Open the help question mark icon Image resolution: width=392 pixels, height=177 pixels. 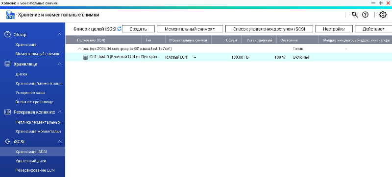coord(365,15)
